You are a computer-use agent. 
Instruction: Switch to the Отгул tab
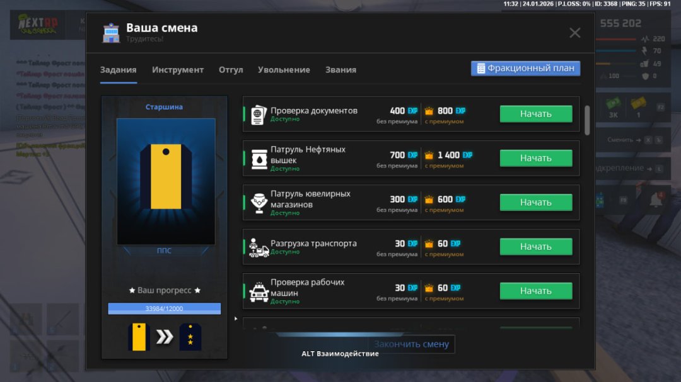pos(231,70)
